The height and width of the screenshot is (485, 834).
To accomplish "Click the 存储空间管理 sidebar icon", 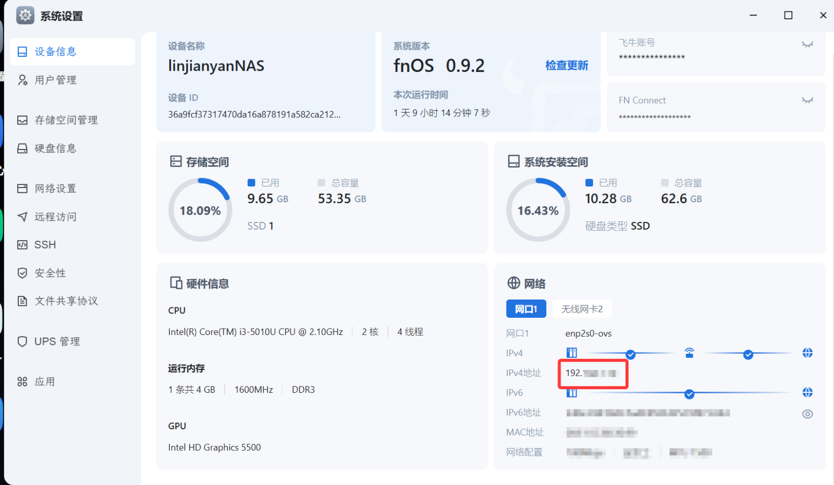I will pyautogui.click(x=22, y=120).
